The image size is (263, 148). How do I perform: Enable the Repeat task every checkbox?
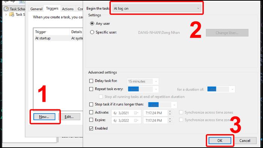(x=91, y=89)
